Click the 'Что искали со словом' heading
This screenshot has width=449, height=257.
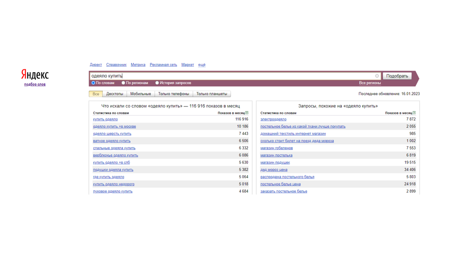[171, 106]
